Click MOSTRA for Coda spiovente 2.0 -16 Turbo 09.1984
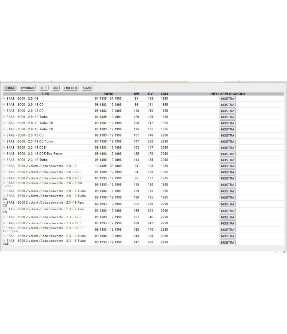Viewport: 287px width, 334px height. (x=228, y=191)
